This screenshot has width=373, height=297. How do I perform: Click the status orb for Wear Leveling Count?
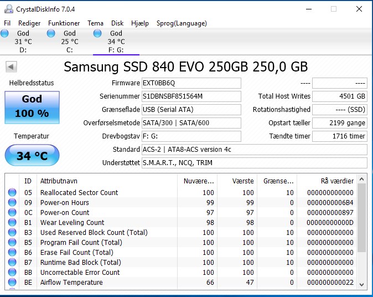click(12, 222)
